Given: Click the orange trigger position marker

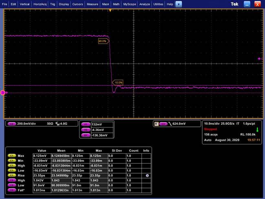Looking at the screenshot, I should pos(110,11).
